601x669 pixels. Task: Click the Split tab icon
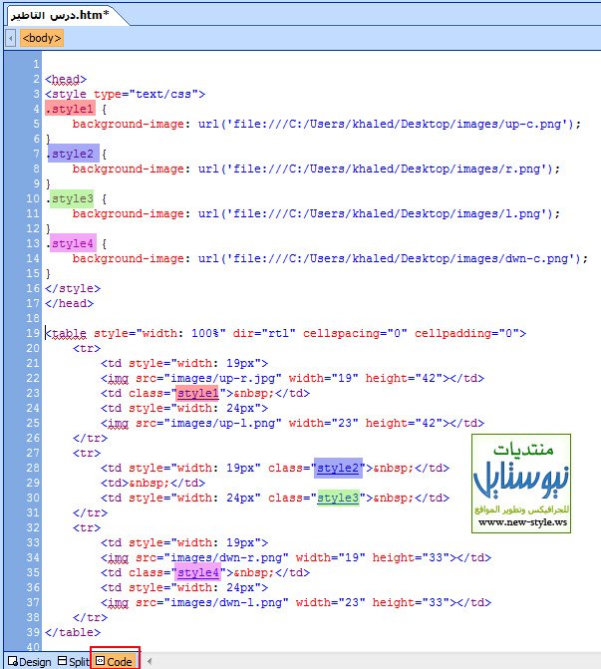[x=62, y=660]
